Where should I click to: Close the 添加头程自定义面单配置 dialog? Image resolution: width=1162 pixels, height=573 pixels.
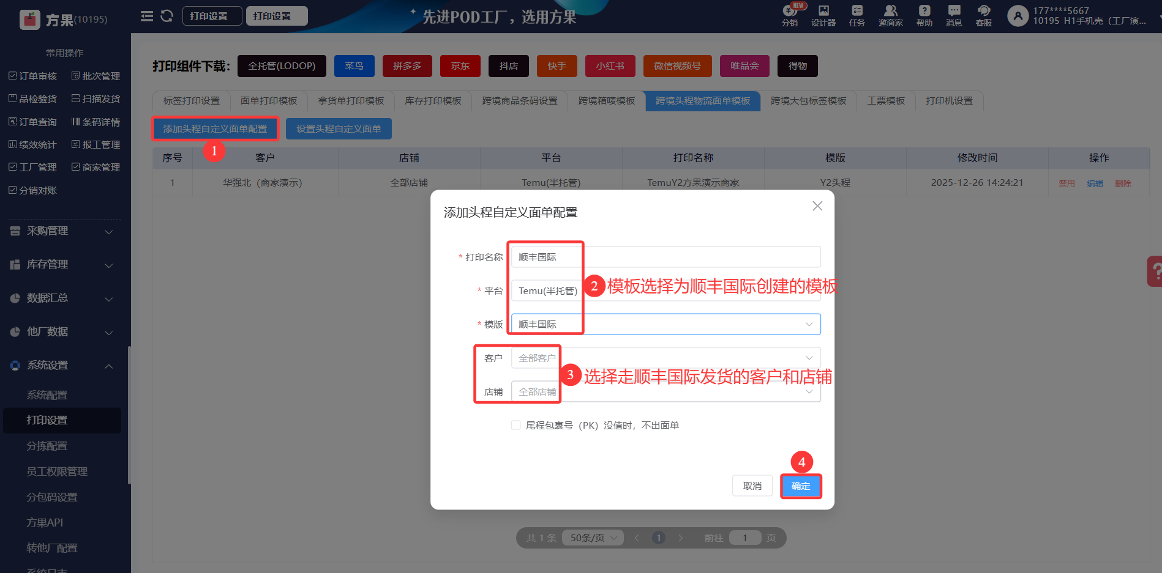[x=817, y=206]
